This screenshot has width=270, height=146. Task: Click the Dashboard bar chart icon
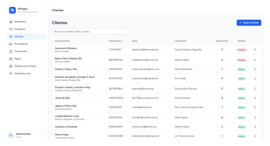(x=11, y=22)
